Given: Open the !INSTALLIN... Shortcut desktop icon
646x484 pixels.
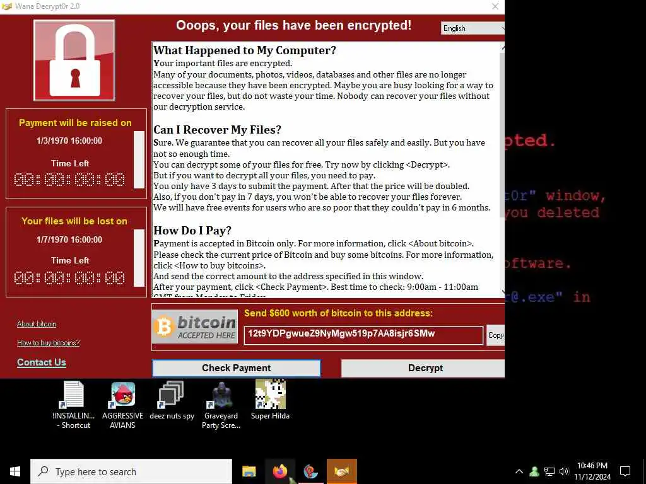Looking at the screenshot, I should (73, 405).
